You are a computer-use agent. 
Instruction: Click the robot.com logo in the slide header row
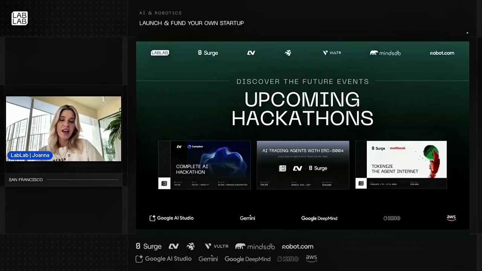point(442,53)
